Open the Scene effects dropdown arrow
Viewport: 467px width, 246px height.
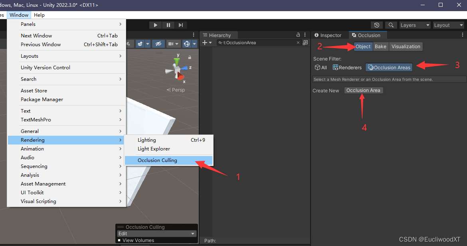148,44
